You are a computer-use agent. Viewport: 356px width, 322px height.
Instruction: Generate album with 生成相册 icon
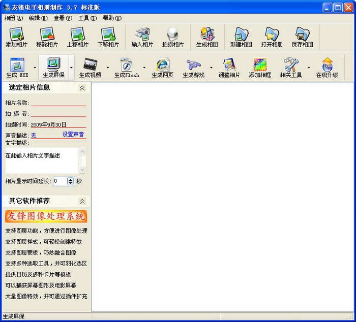point(207,38)
